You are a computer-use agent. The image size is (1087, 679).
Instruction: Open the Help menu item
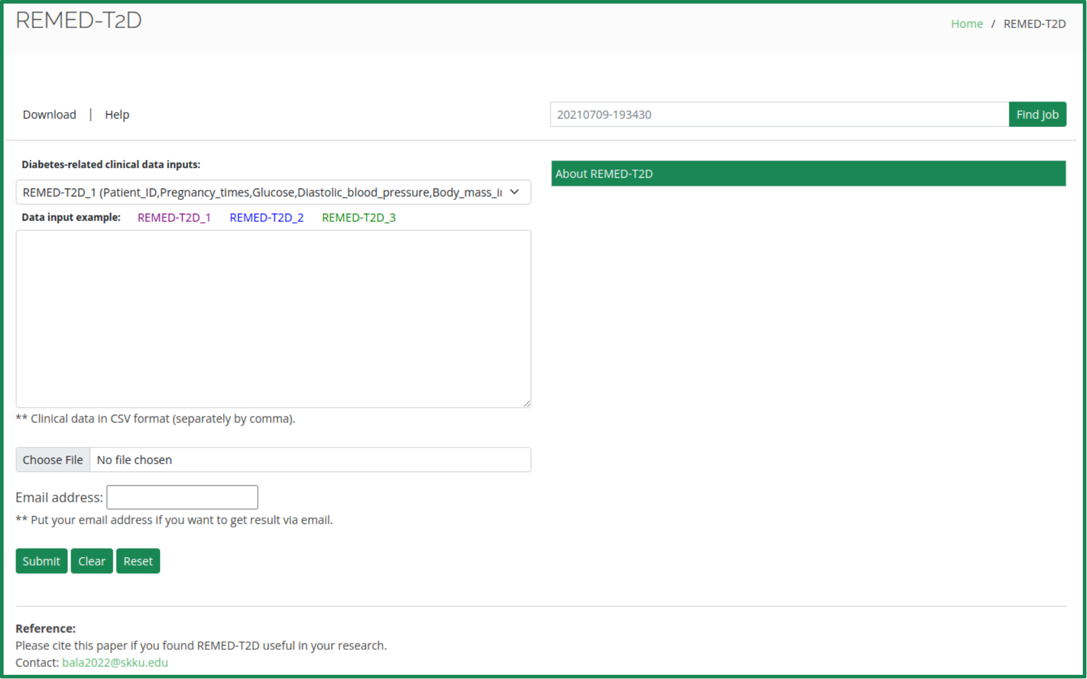[x=117, y=115]
